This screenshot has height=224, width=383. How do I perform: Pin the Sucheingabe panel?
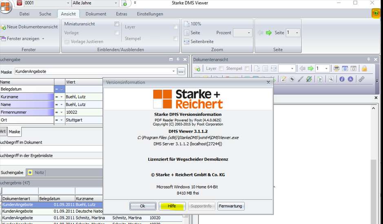pyautogui.click(x=178, y=59)
